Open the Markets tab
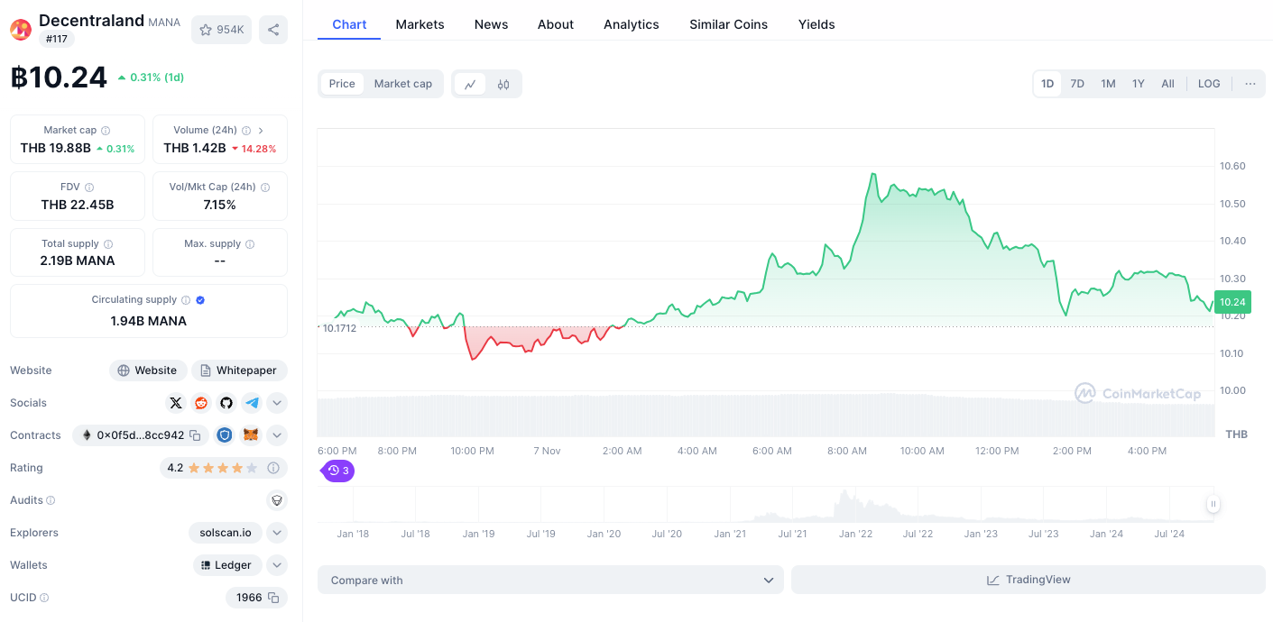This screenshot has height=622, width=1273. [x=420, y=24]
